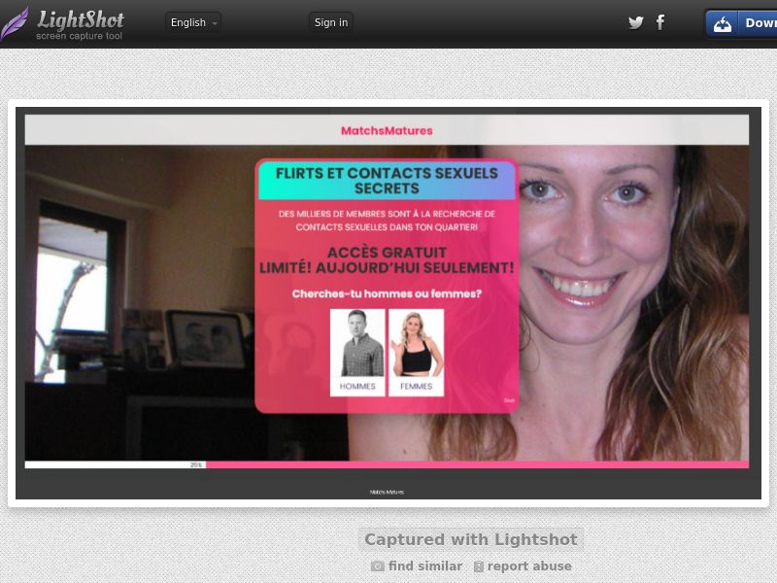Click the screen capture tool tagline
The image size is (777, 583).
click(x=78, y=36)
